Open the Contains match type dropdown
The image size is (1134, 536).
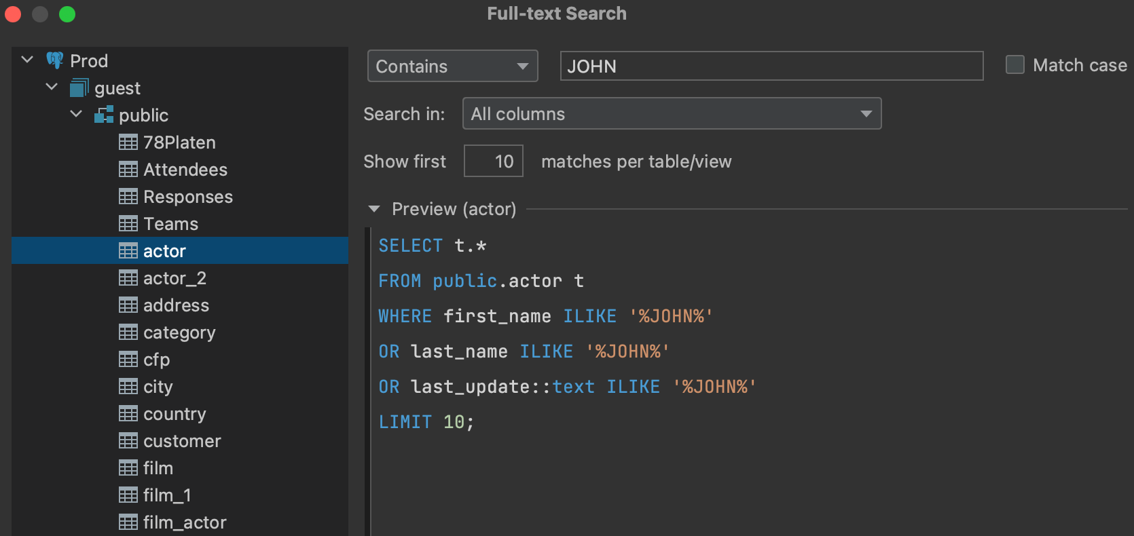[x=452, y=66]
